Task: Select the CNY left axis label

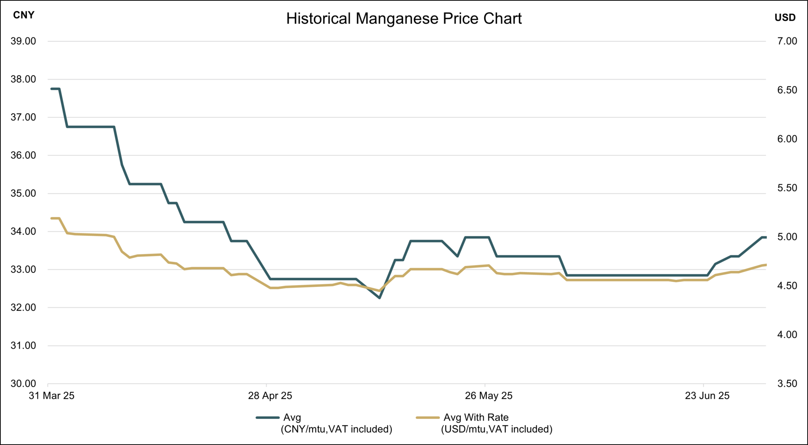Action: pos(24,15)
